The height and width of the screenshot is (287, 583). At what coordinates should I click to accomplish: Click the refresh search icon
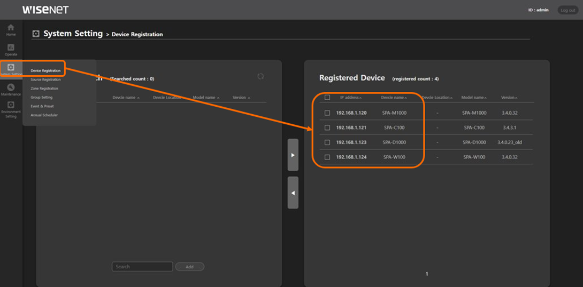point(260,76)
